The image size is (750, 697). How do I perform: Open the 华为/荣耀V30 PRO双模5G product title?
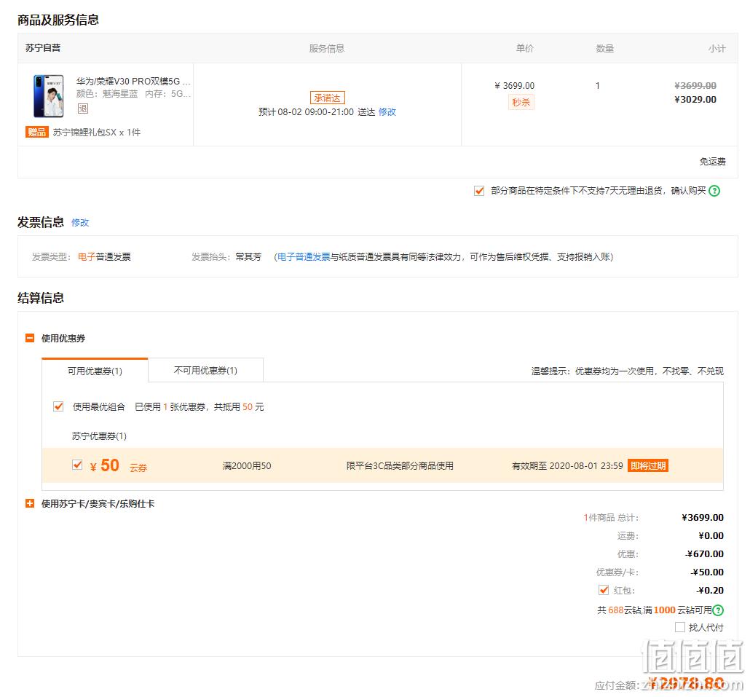point(133,82)
